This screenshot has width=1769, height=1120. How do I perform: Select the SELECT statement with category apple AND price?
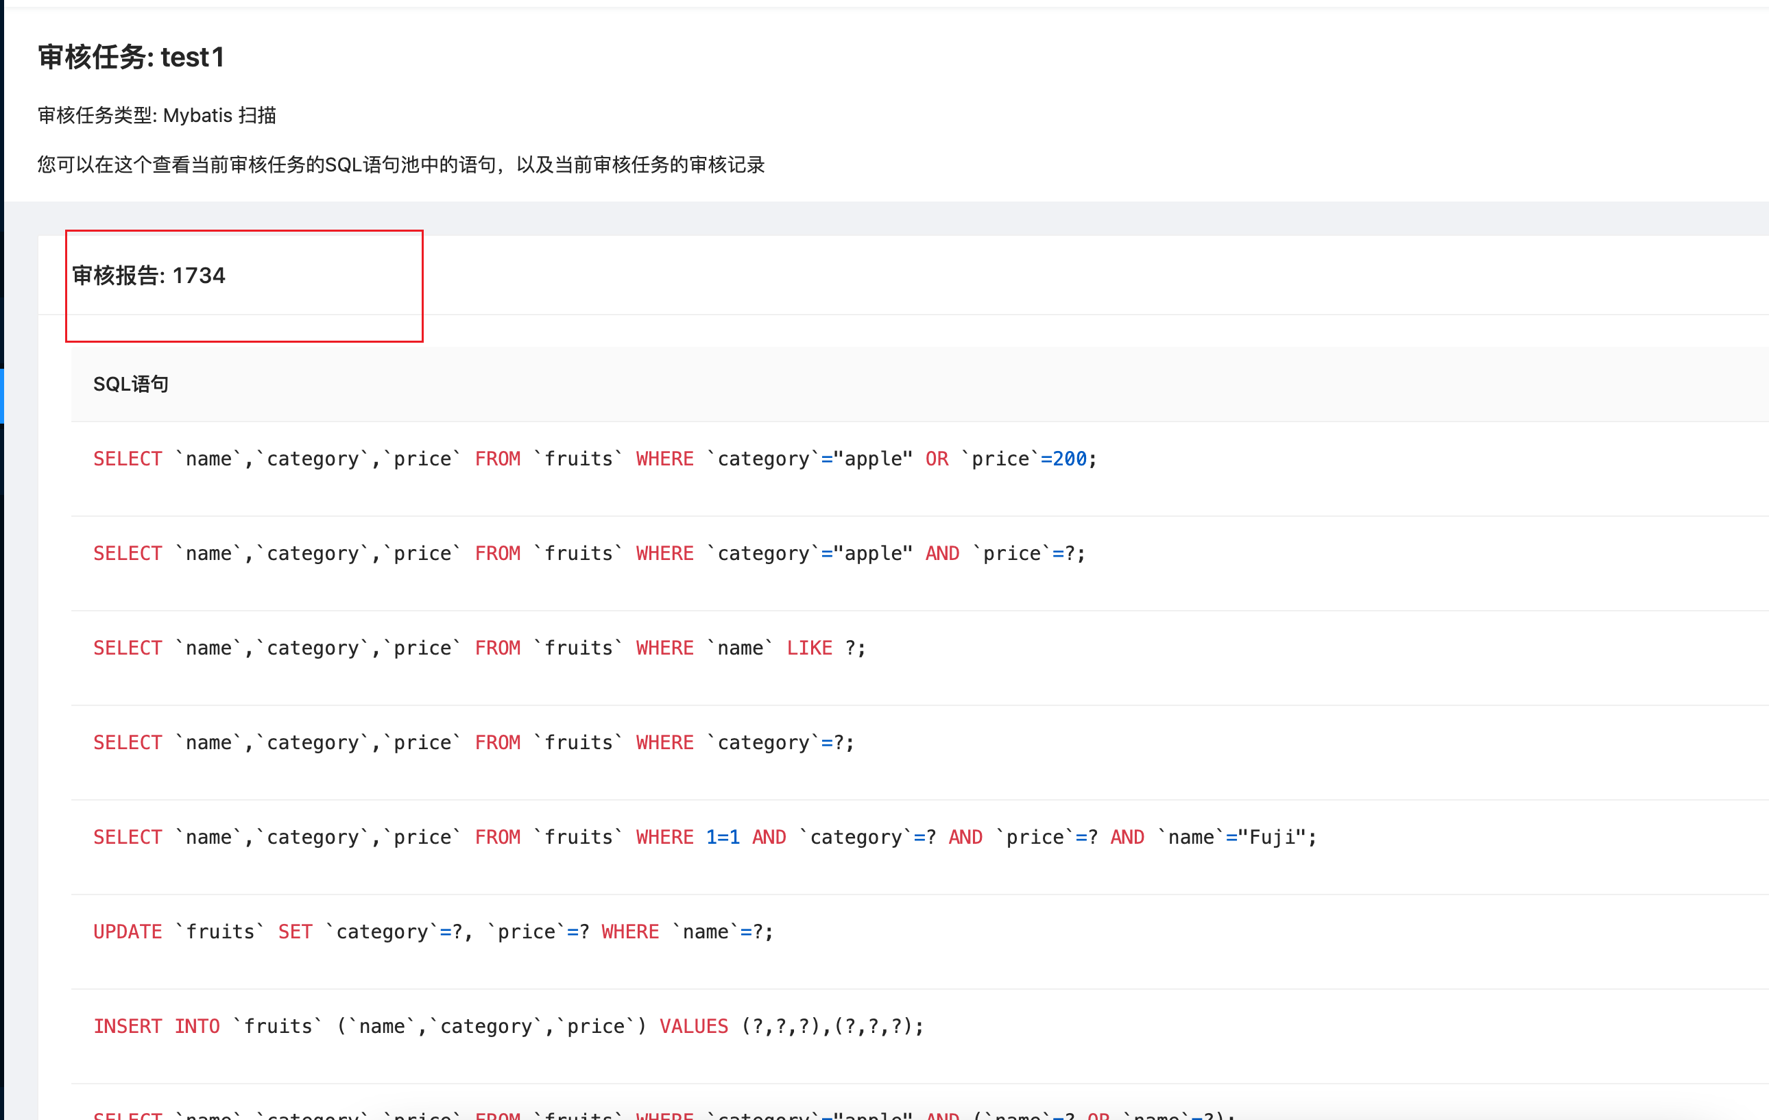pos(588,553)
